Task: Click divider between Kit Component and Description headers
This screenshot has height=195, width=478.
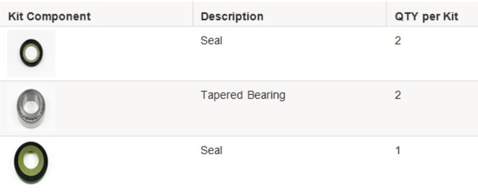Action: point(193,14)
